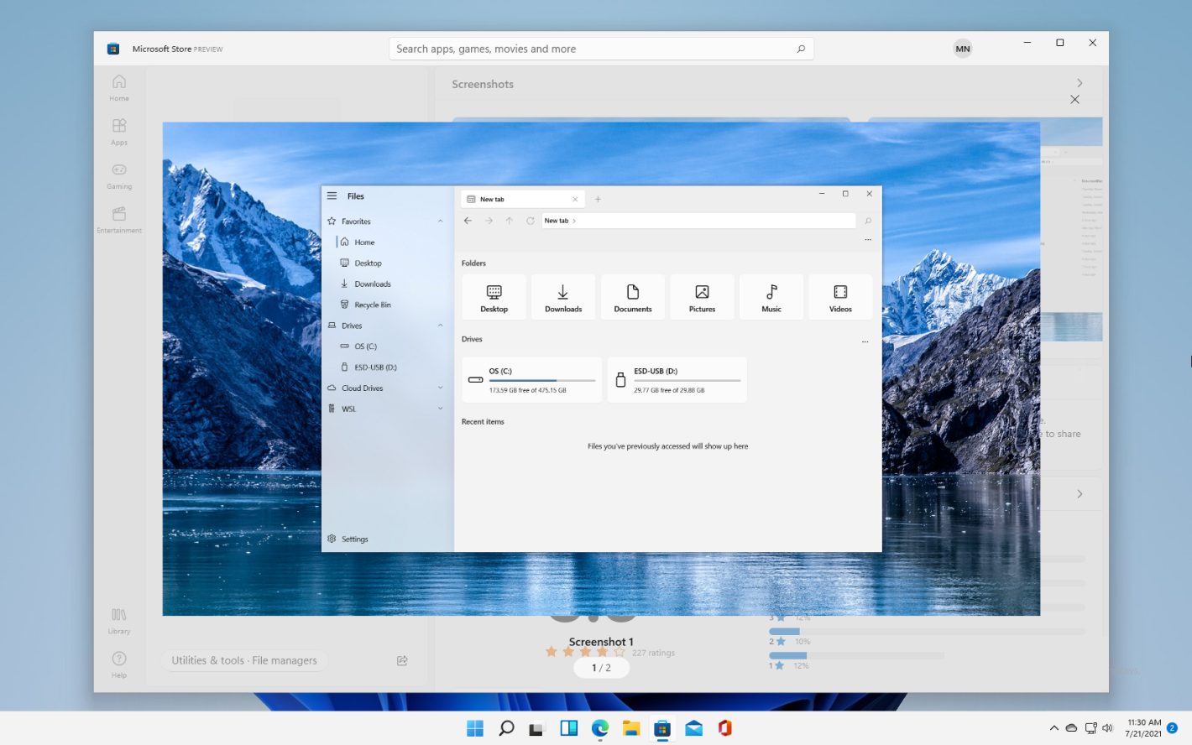Viewport: 1192px width, 745px height.
Task: Open the Entertainment section
Action: (118, 220)
